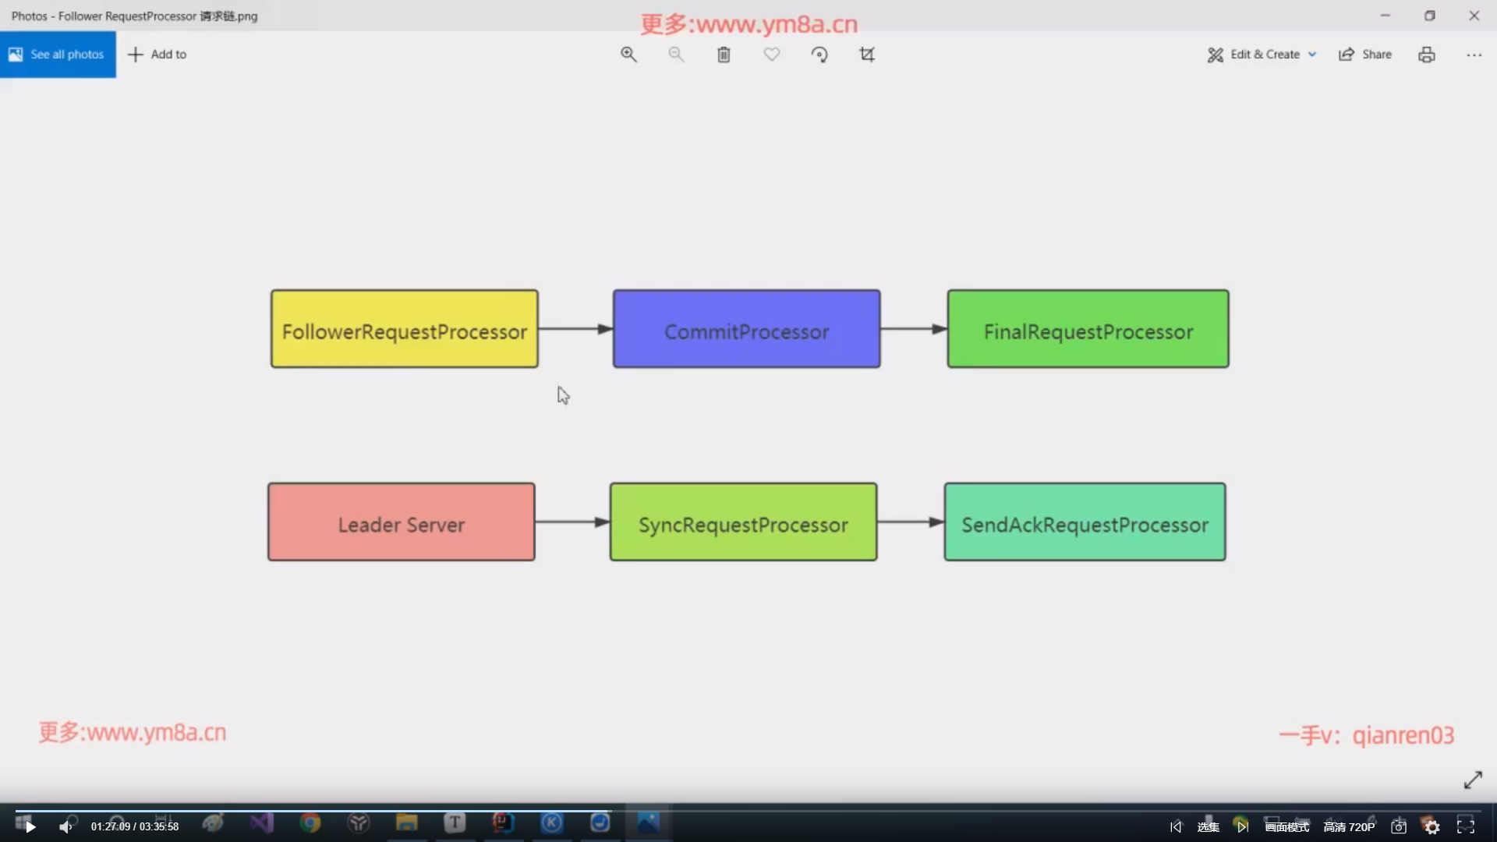
Task: Open the Add to menu
Action: (x=157, y=55)
